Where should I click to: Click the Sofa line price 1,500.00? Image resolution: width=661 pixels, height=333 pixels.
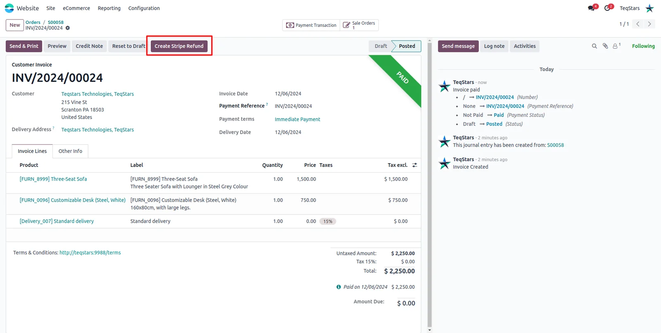(x=306, y=179)
